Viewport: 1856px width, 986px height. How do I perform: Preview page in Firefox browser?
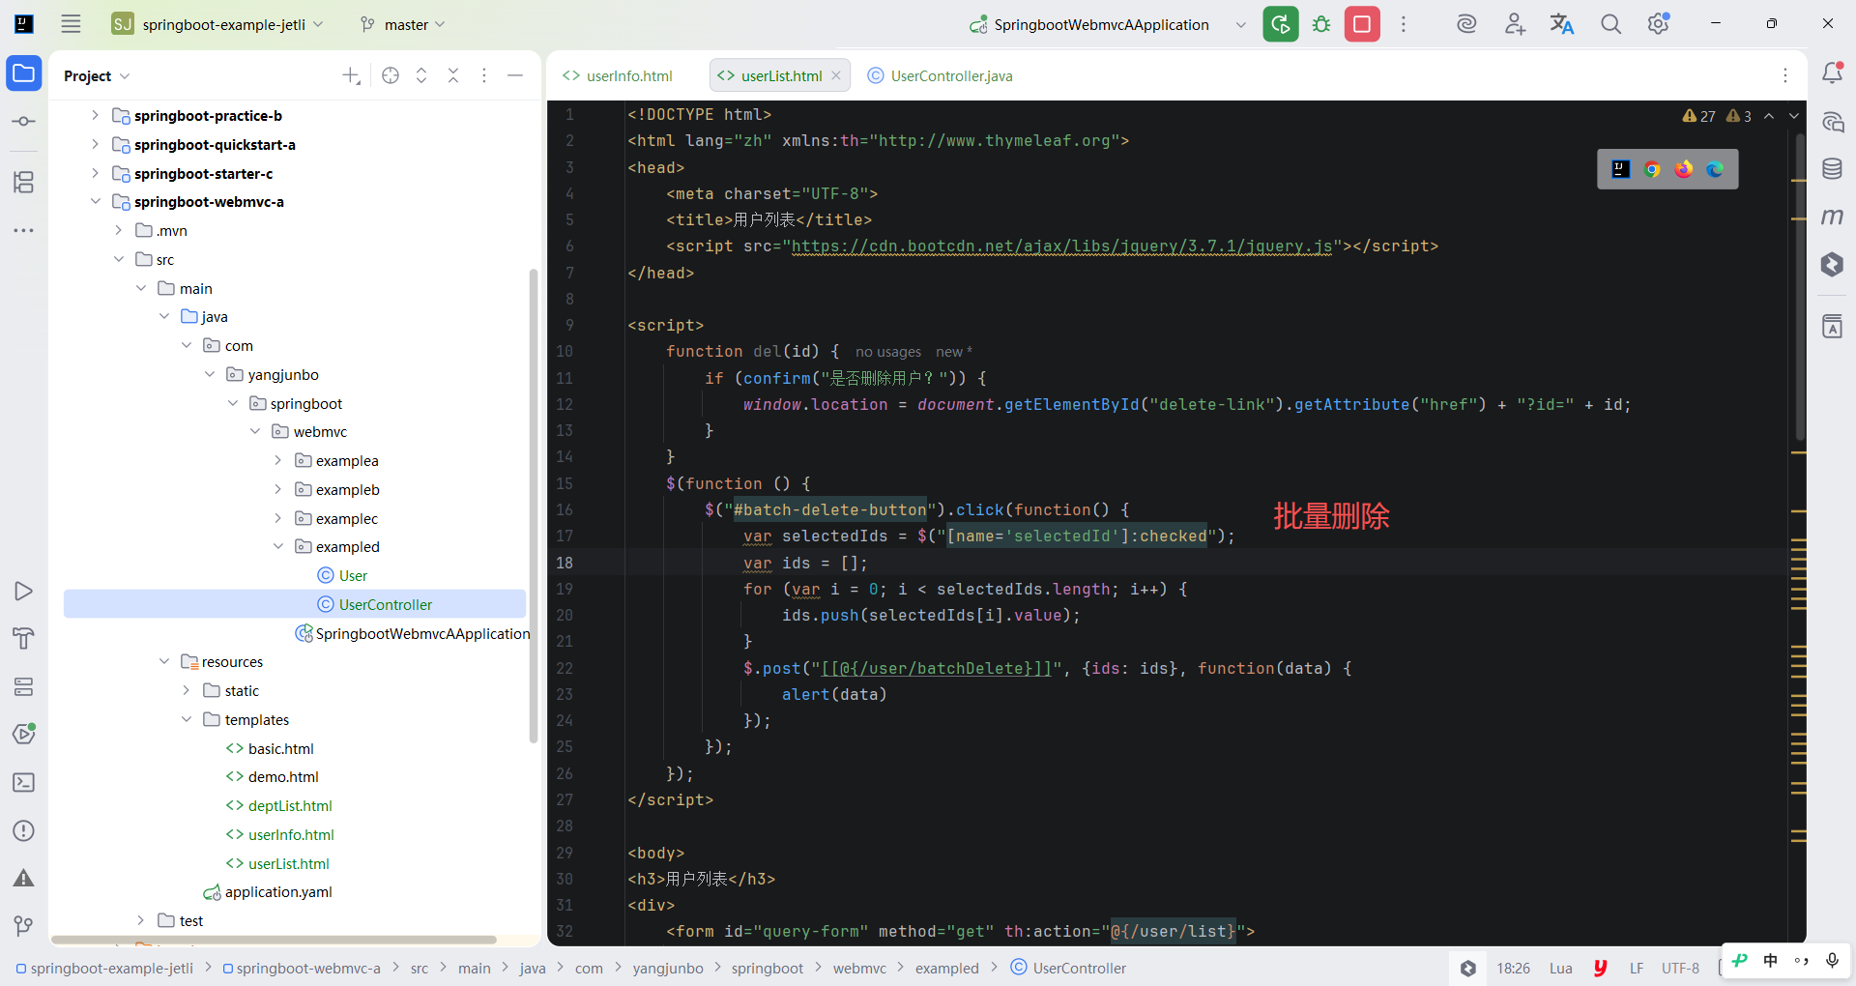coord(1684,169)
